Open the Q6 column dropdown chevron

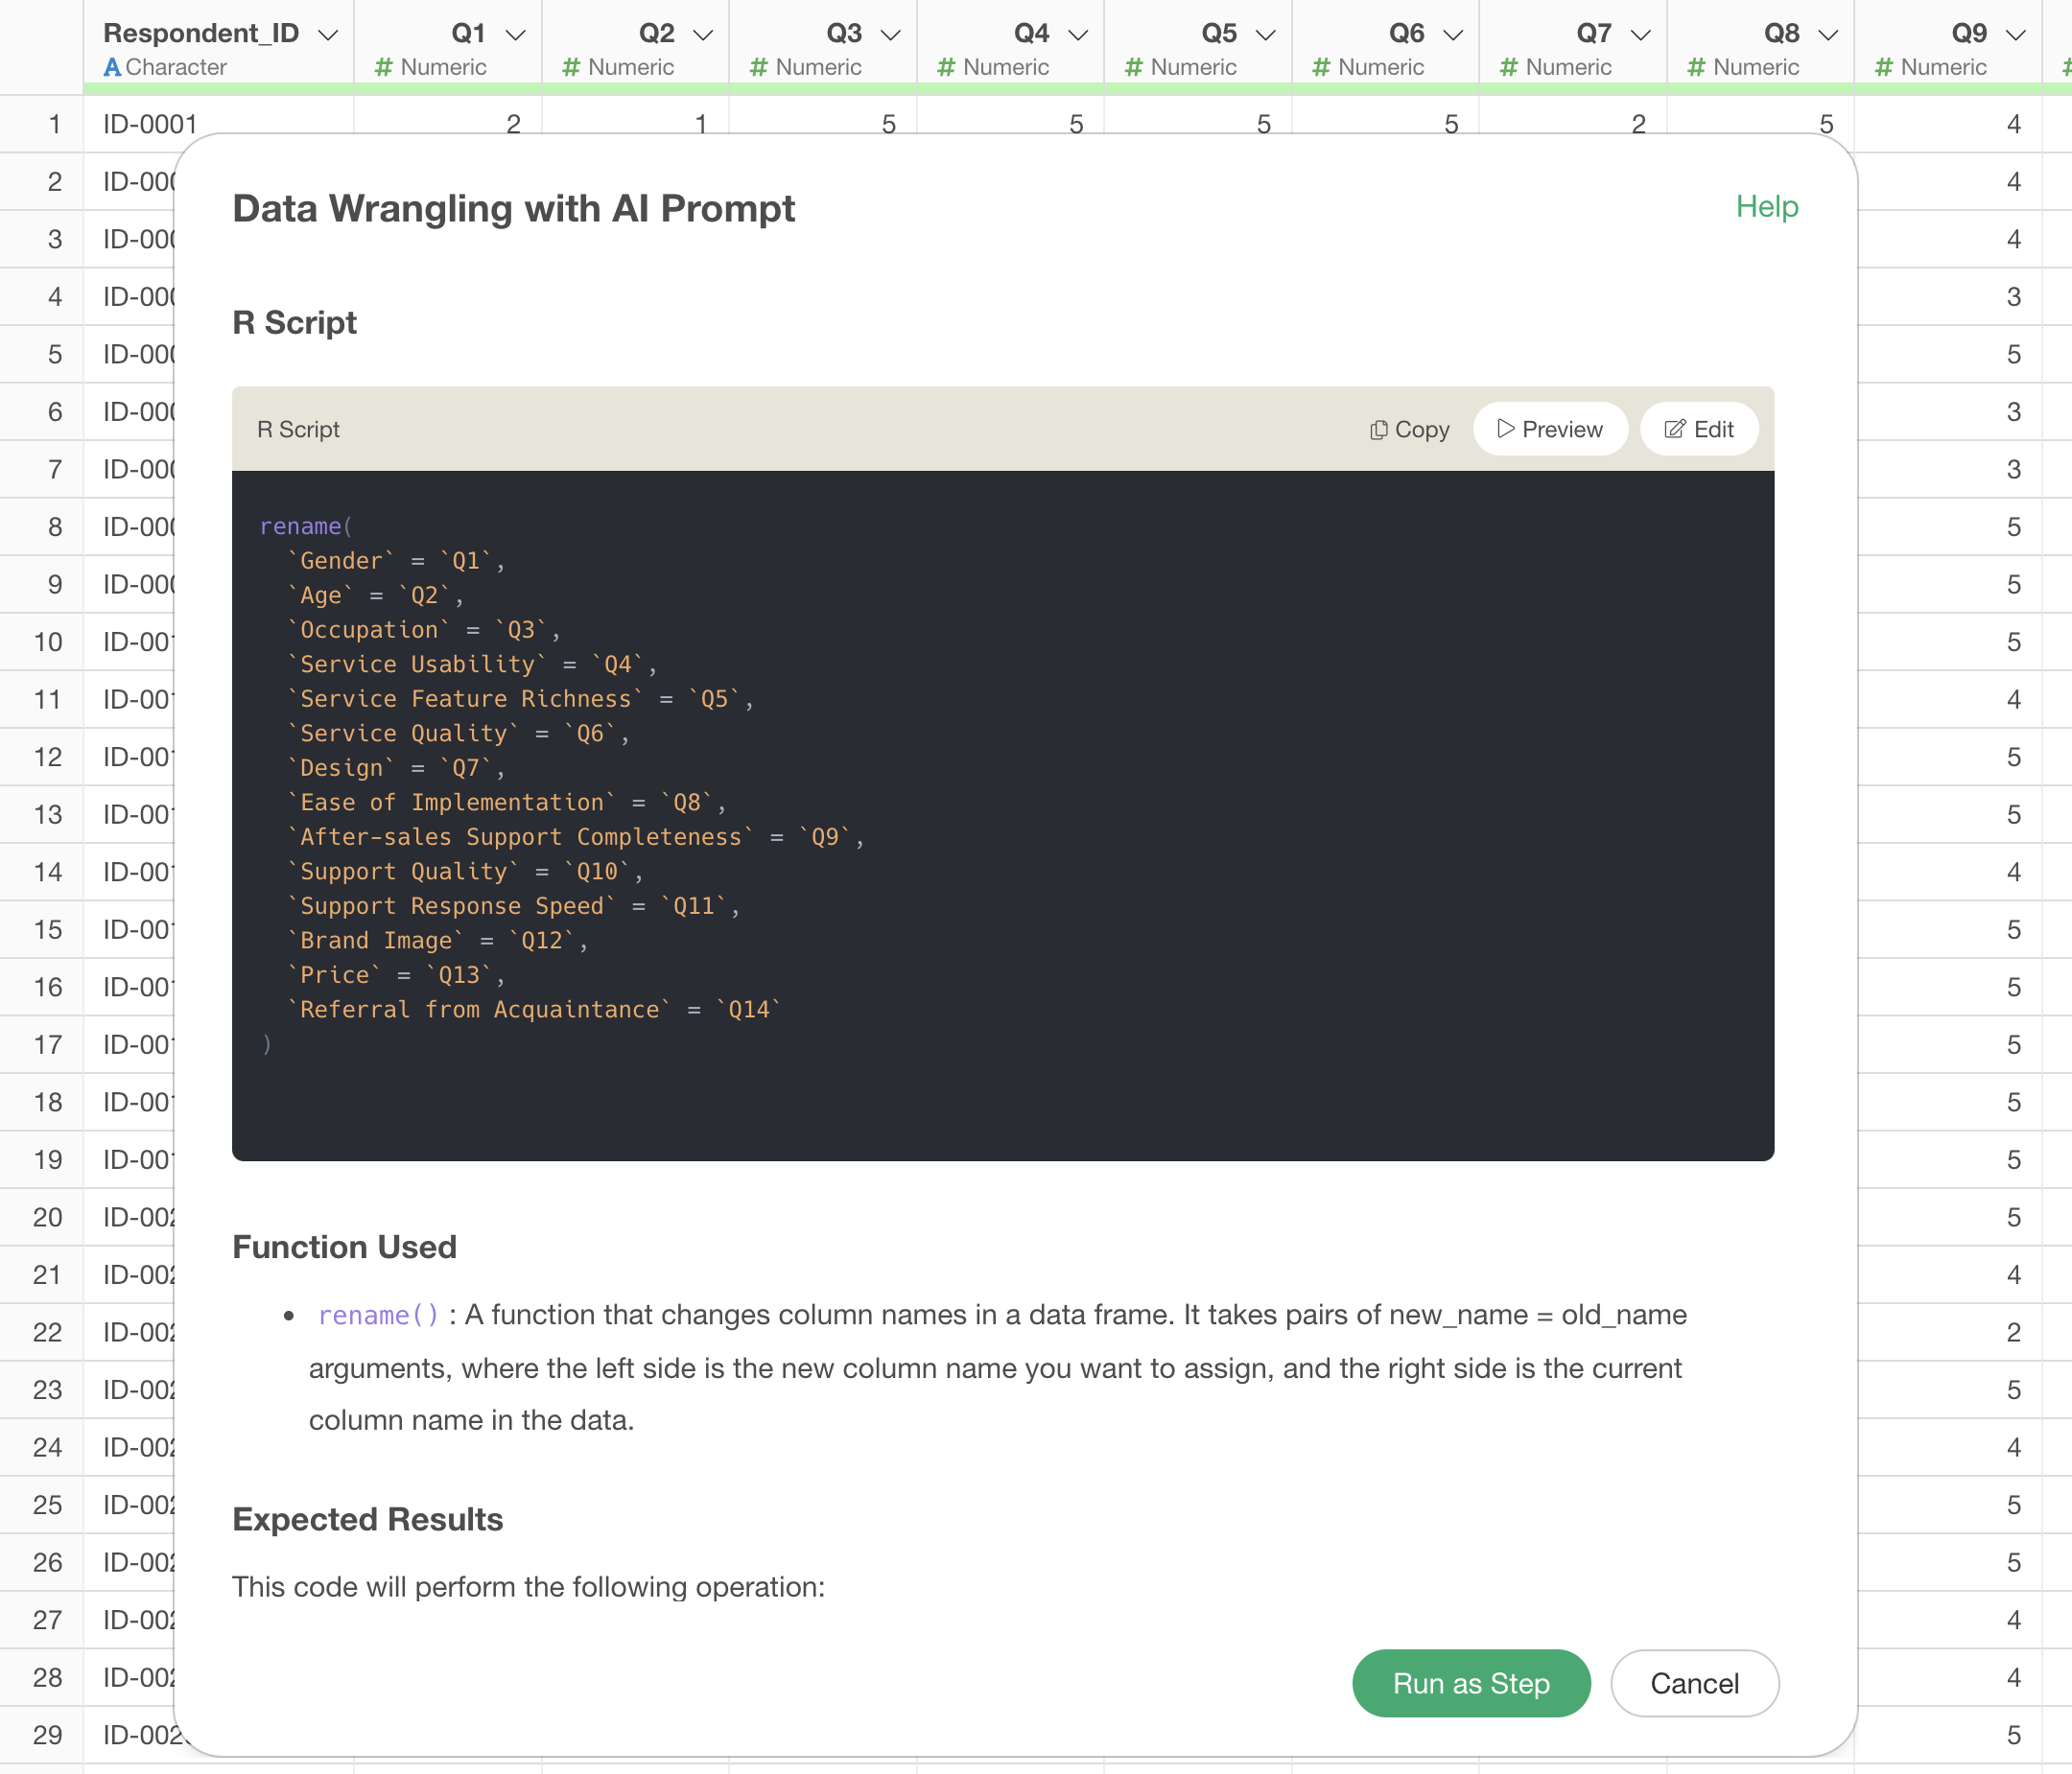[x=1453, y=34]
